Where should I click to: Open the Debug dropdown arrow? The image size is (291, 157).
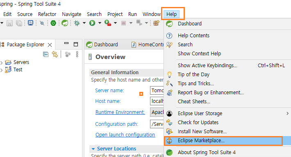pos(84,23)
